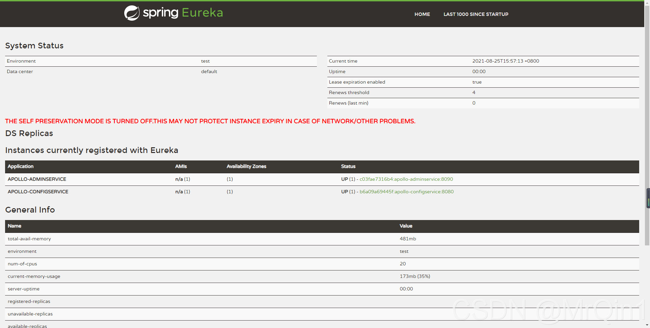Click the Application column header
The image size is (650, 328).
pyautogui.click(x=21, y=166)
